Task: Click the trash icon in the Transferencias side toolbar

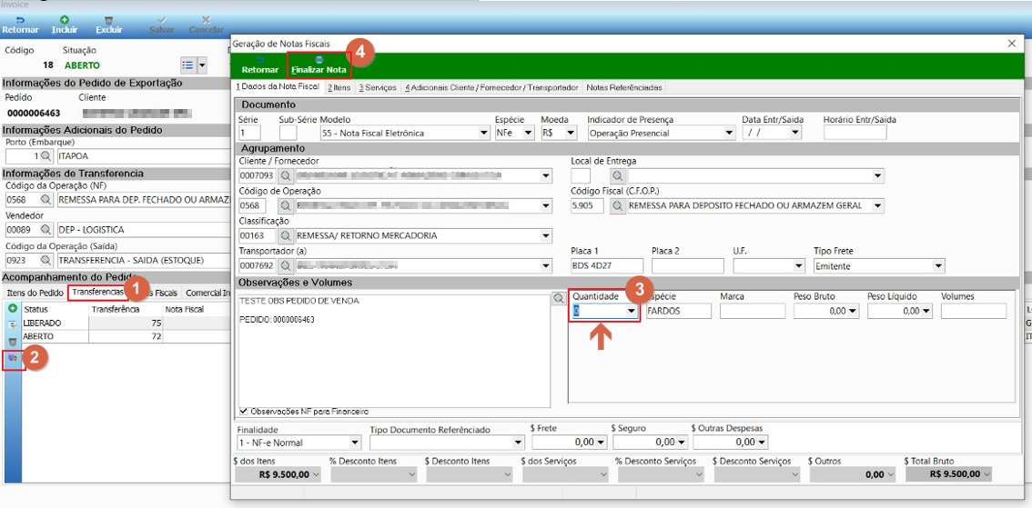Action: click(x=12, y=343)
